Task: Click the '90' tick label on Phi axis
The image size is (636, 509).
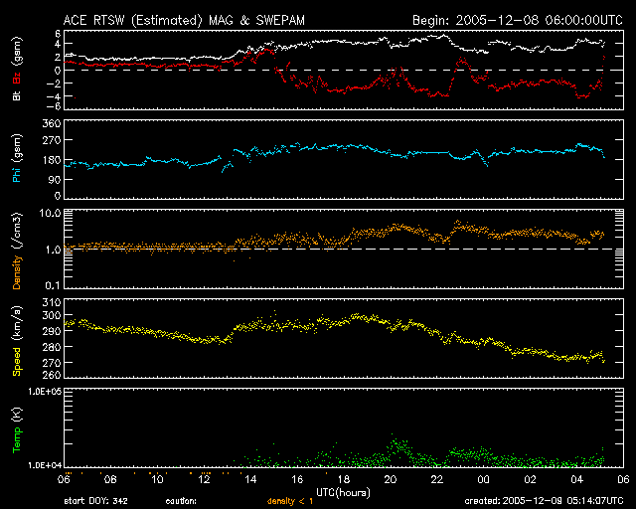Action: [55, 179]
